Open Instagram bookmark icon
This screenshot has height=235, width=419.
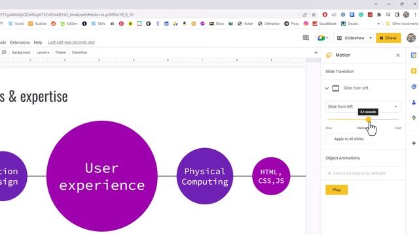coord(306,23)
